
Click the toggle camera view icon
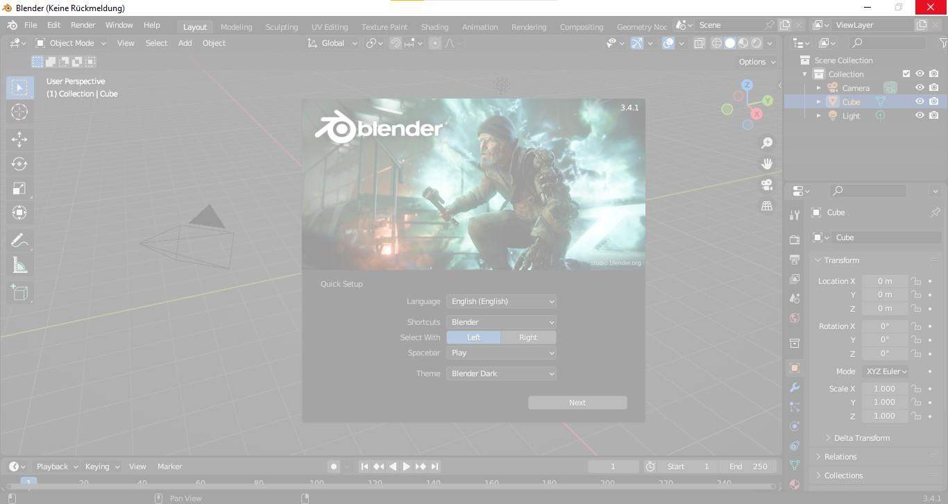click(767, 185)
